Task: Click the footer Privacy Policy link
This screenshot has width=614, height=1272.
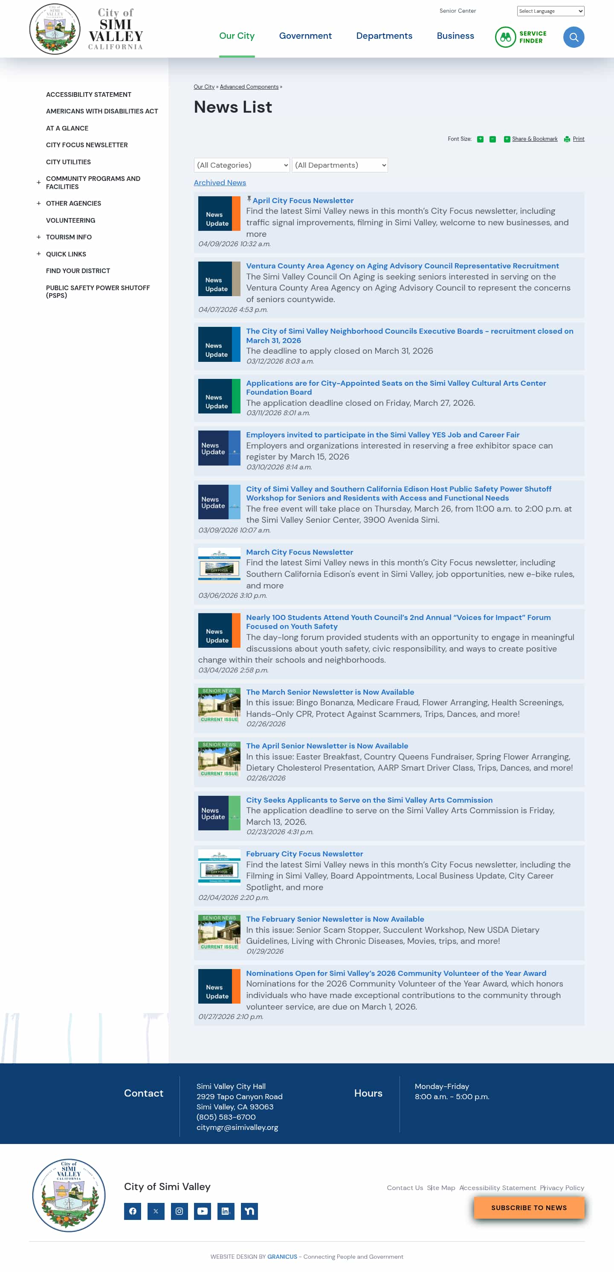Action: point(562,1188)
